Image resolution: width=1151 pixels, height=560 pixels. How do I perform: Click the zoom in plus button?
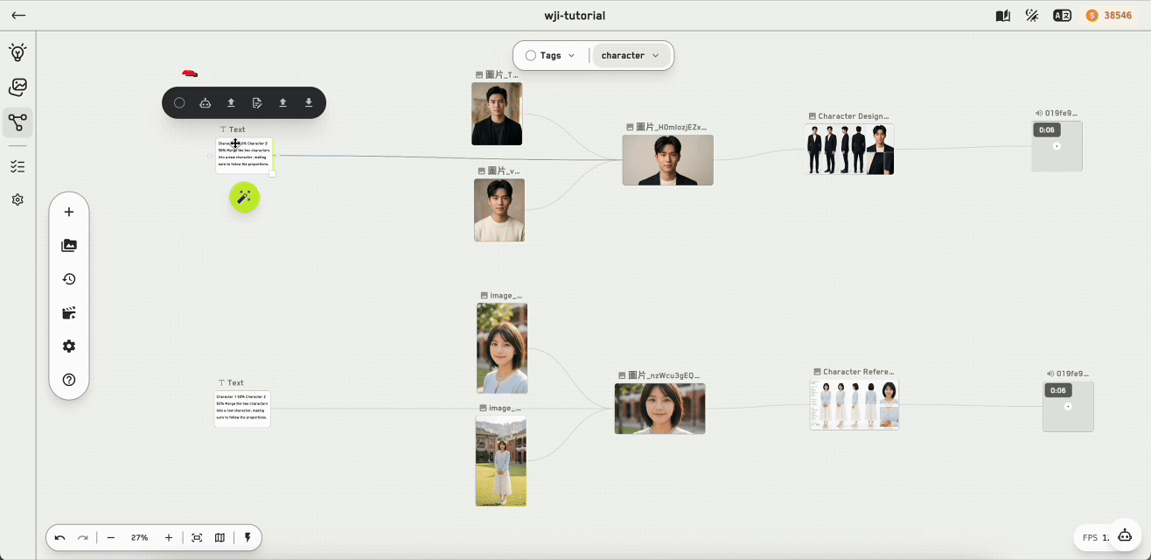coord(169,537)
